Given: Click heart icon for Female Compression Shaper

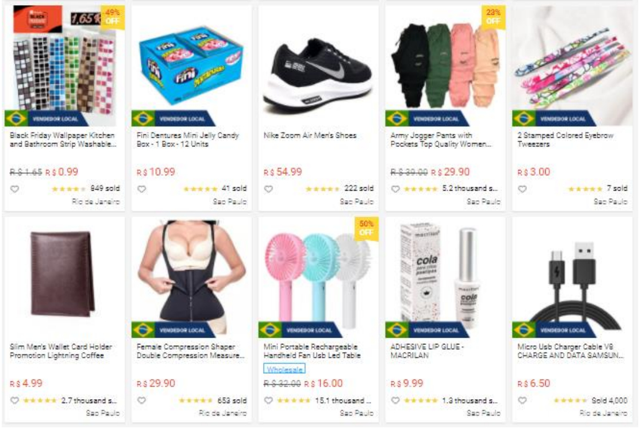Looking at the screenshot, I should coord(142,400).
